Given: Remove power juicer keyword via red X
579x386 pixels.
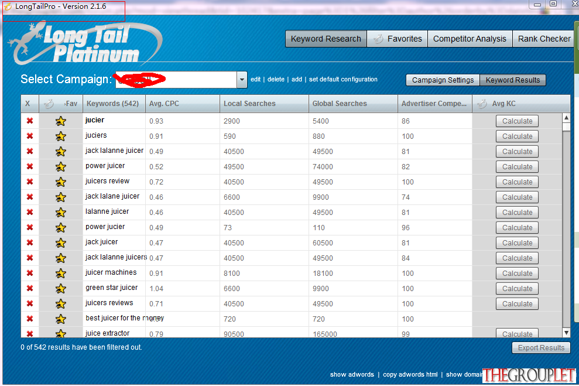Looking at the screenshot, I should (30, 166).
